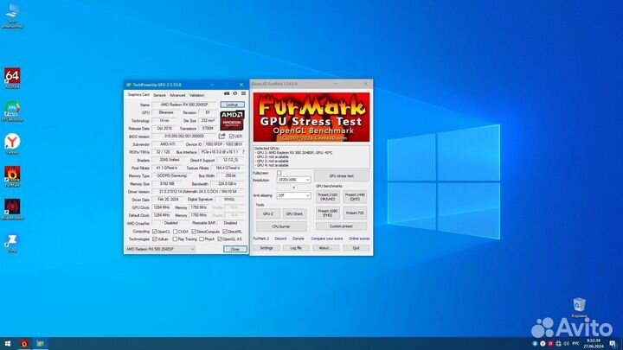Switch the input language indicator
The image size is (623, 350).
point(575,344)
